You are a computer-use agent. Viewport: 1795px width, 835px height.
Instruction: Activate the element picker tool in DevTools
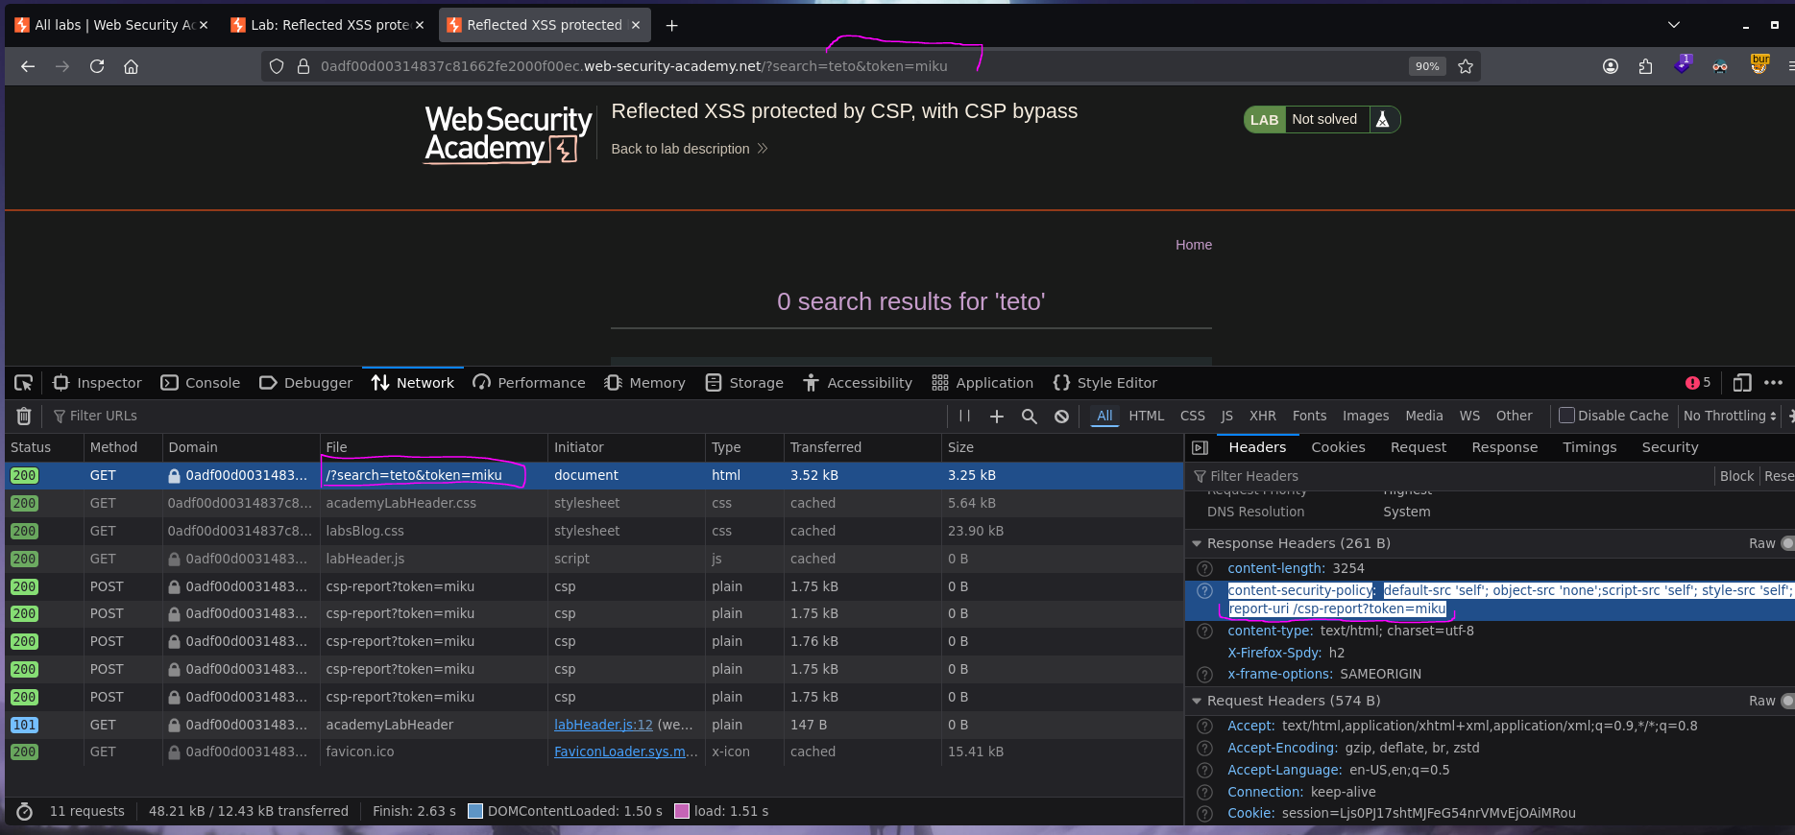coord(24,383)
